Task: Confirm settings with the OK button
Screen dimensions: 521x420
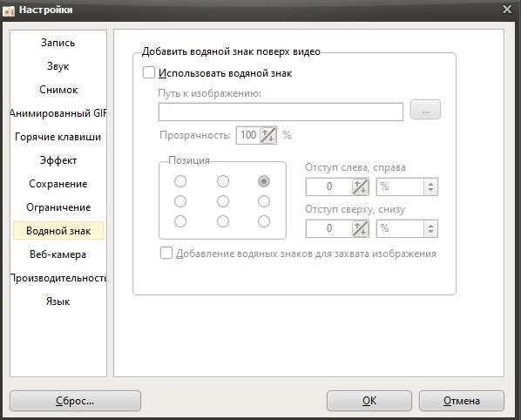Action: coord(369,401)
